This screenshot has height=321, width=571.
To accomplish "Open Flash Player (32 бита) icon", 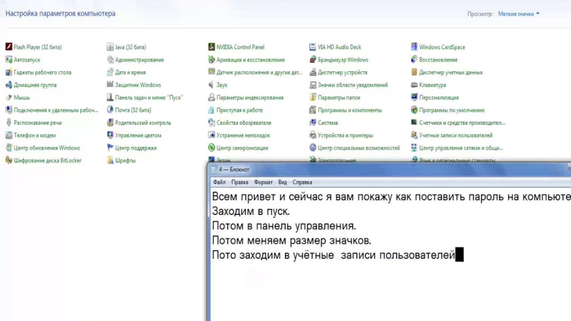I will click(x=8, y=47).
